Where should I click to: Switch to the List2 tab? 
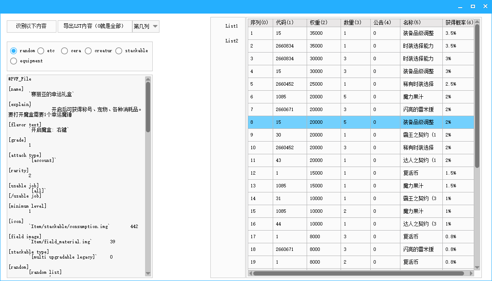click(232, 41)
